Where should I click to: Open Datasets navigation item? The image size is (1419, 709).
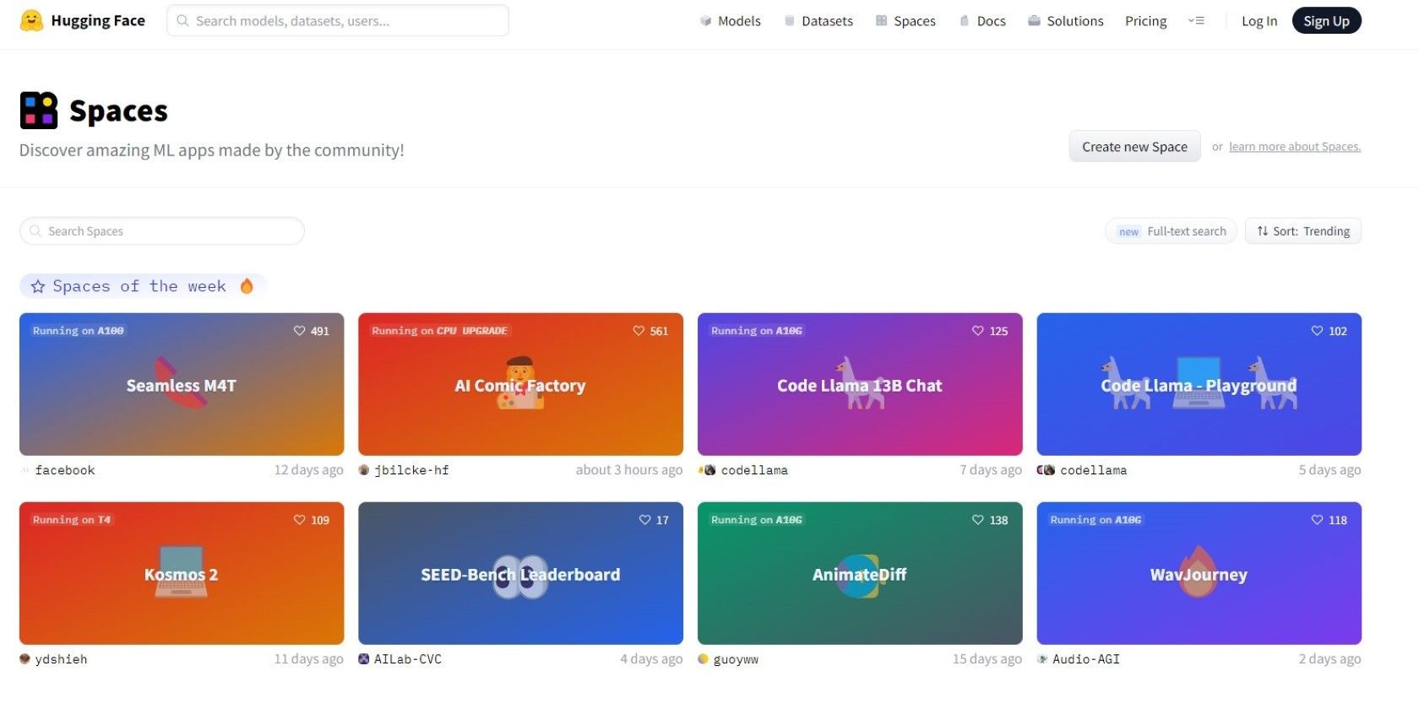(x=818, y=21)
